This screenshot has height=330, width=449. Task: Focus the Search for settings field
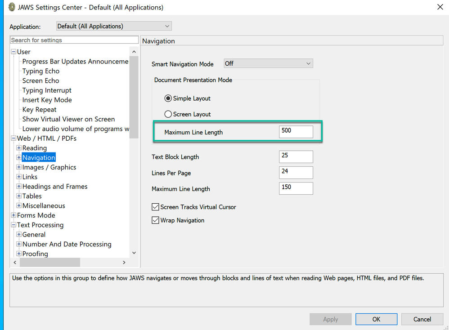click(74, 40)
